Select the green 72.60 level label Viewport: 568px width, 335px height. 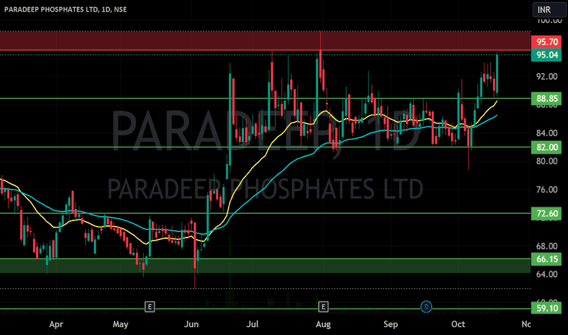pyautogui.click(x=546, y=214)
